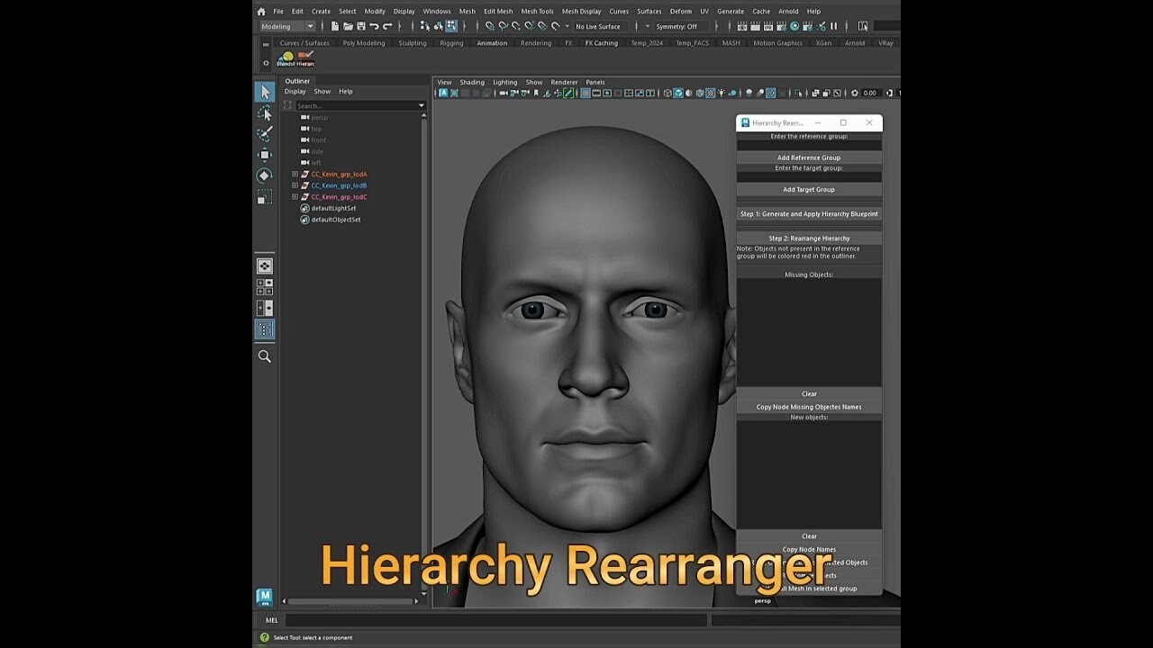Enable snap to grid in the status line
Image resolution: width=1153 pixels, height=648 pixels.
[x=489, y=26]
